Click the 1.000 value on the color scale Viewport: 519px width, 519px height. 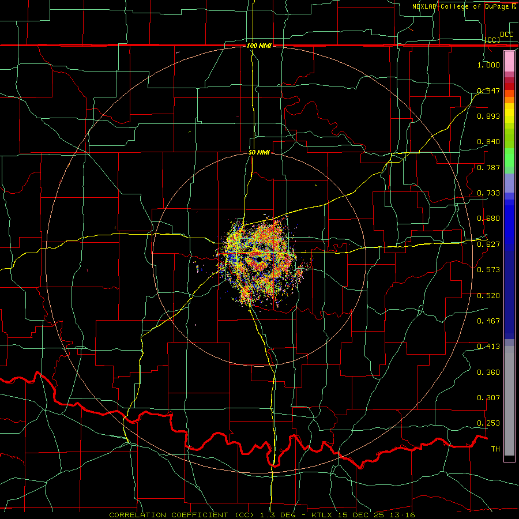(x=488, y=65)
